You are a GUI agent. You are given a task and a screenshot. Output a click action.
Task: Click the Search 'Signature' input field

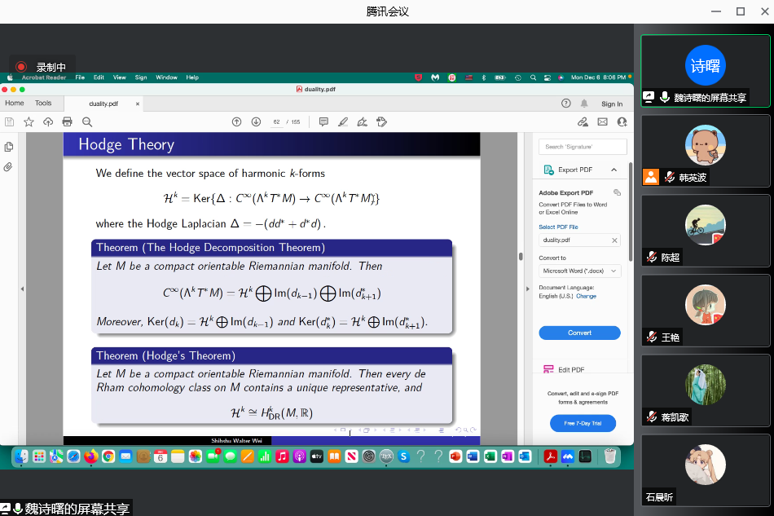pos(583,147)
